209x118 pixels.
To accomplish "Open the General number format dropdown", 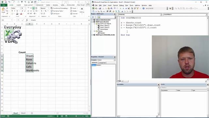I will pyautogui.click(x=48, y=8).
